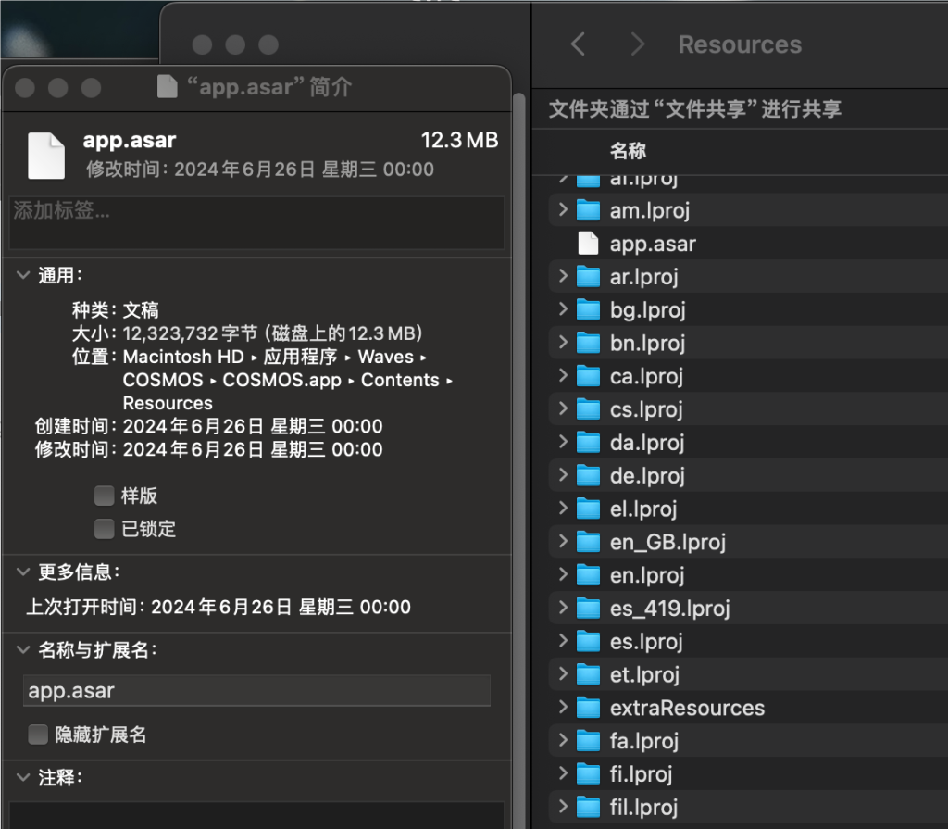Toggle the 已锁定 checkbox
This screenshot has height=829, width=948.
click(104, 529)
